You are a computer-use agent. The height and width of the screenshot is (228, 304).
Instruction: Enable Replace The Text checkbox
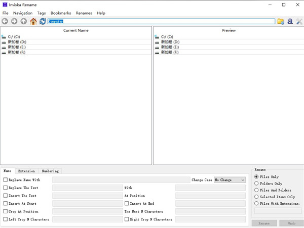point(6,188)
